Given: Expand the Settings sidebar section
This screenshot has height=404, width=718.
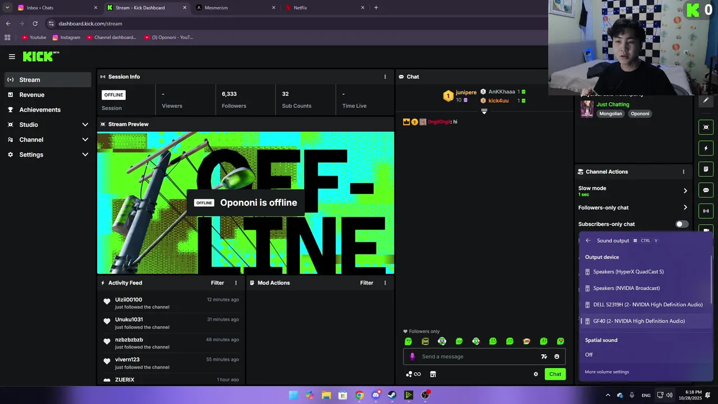Looking at the screenshot, I should point(85,155).
